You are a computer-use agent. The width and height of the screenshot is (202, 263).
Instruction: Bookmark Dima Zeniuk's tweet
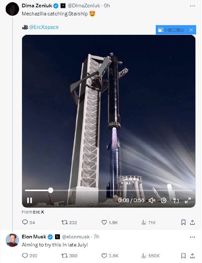coord(183,222)
